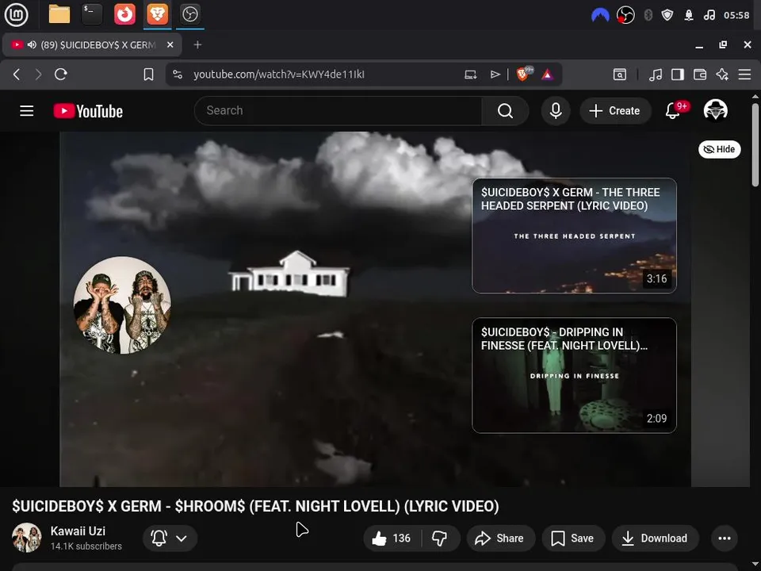Focus the address bar URL
Image resolution: width=761 pixels, height=571 pixels.
[279, 75]
